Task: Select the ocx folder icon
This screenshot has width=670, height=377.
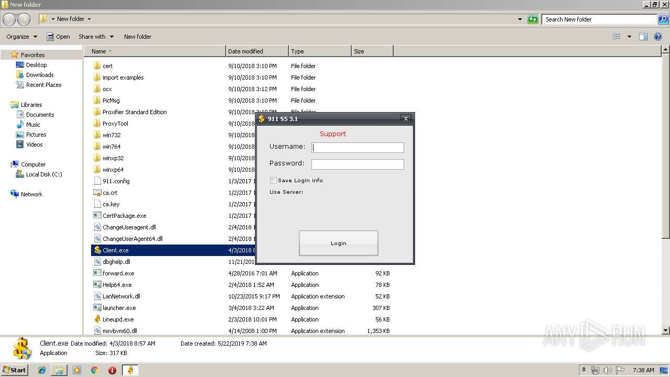Action: pyautogui.click(x=97, y=89)
